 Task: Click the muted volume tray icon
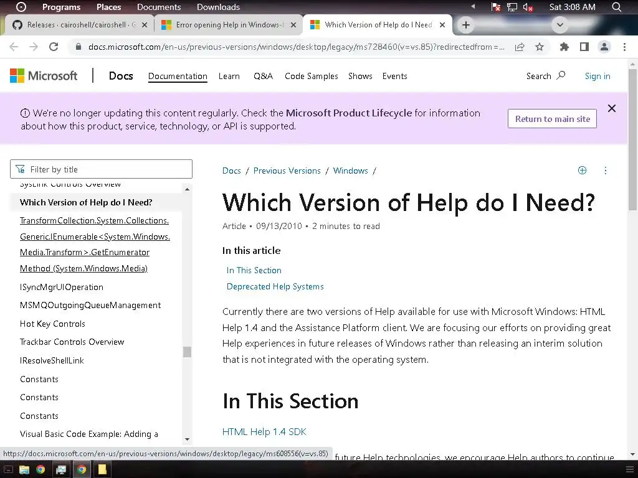(x=528, y=7)
